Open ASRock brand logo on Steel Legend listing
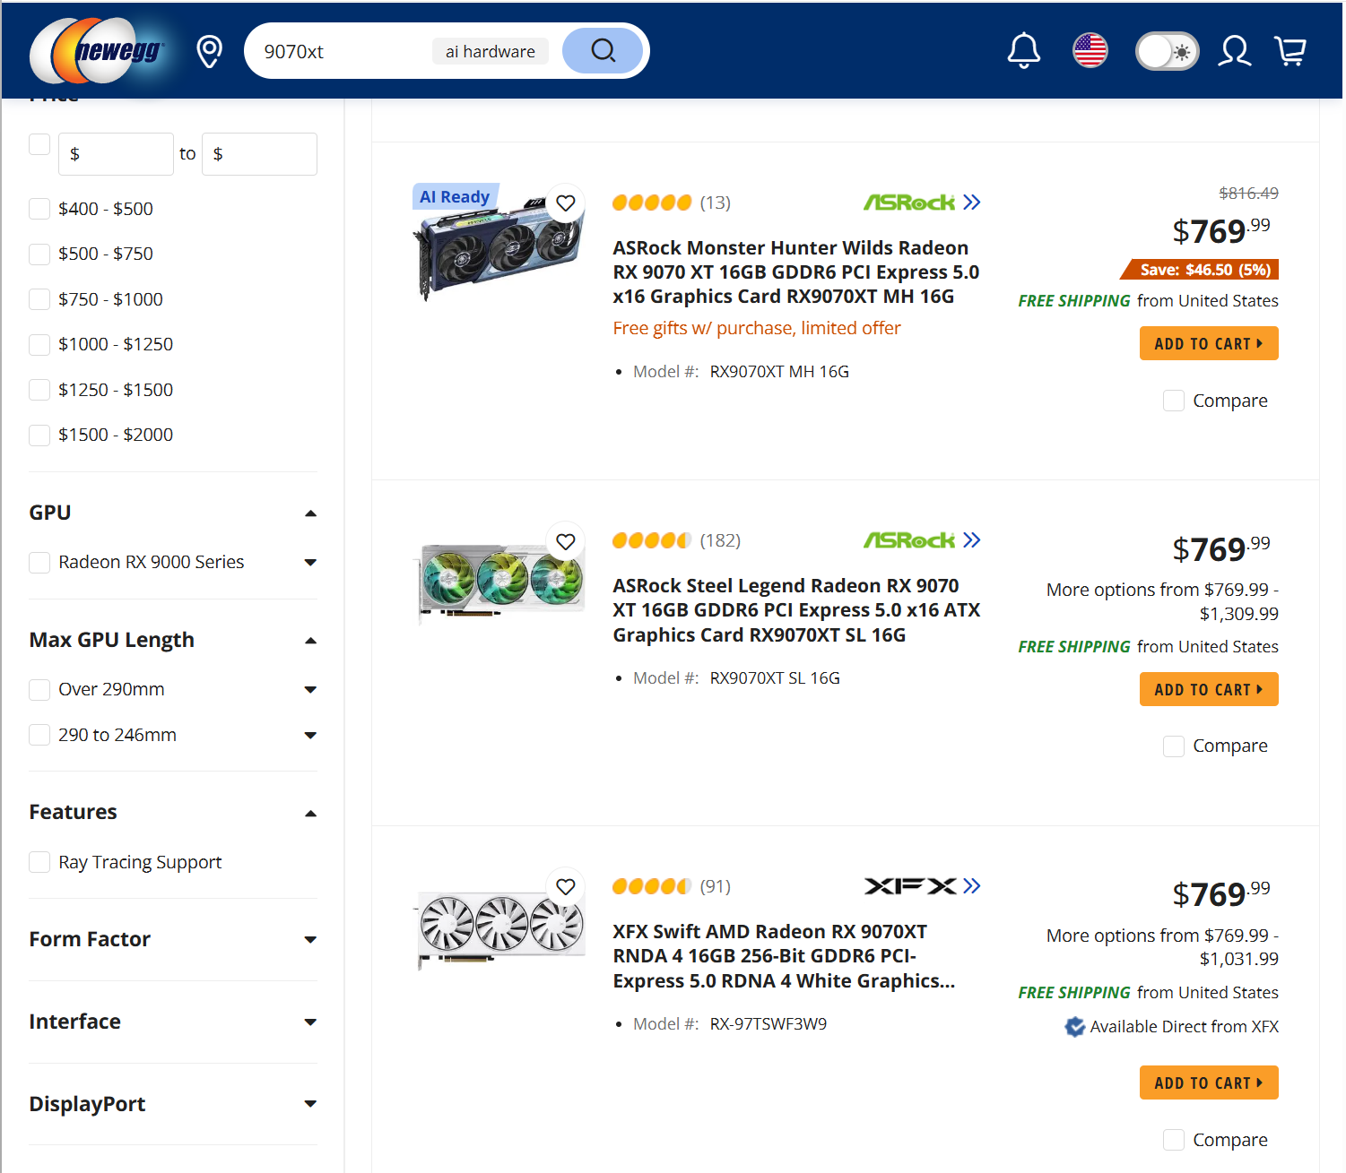Viewport: 1346px width, 1173px height. click(909, 540)
